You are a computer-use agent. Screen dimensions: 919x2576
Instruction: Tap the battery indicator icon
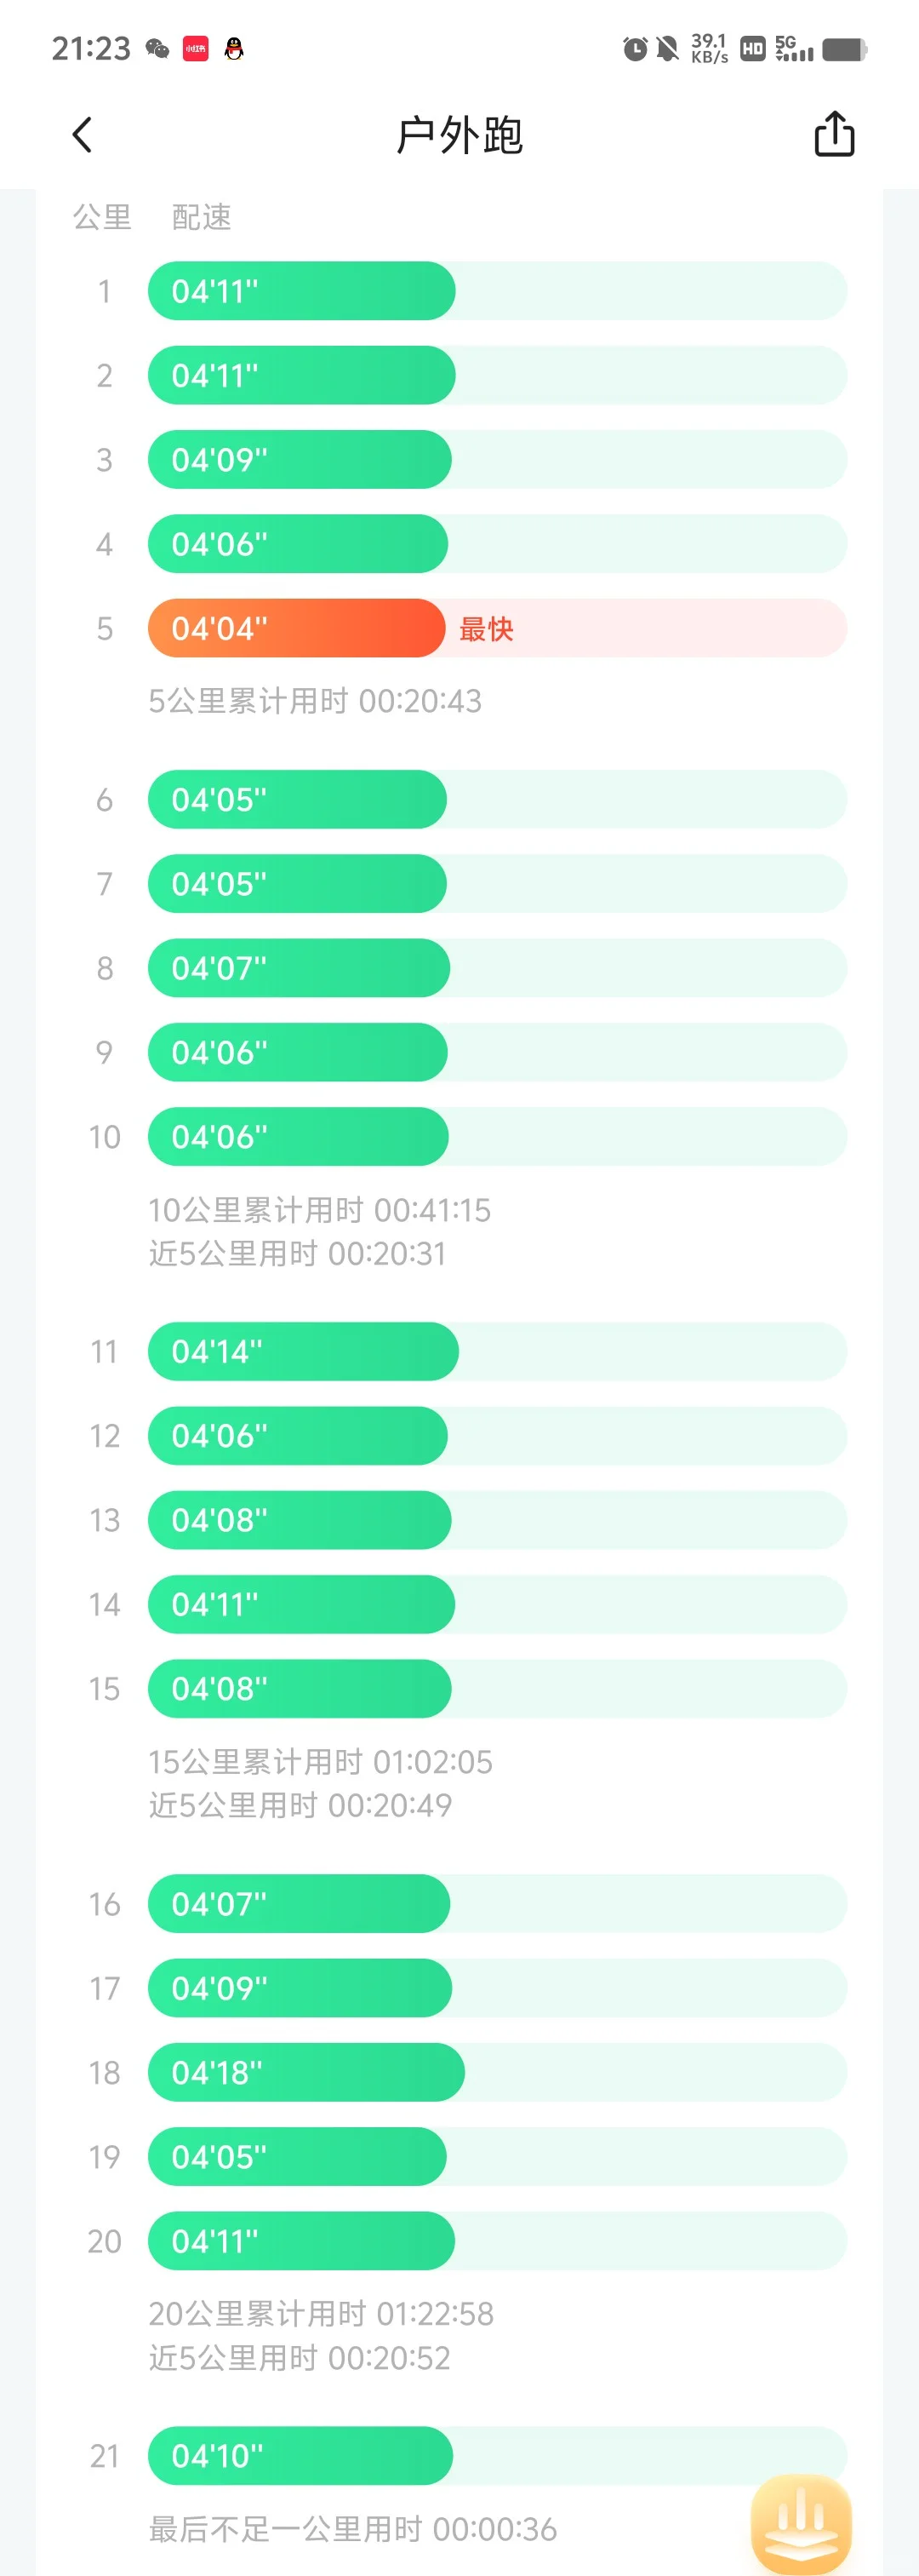coord(844,49)
